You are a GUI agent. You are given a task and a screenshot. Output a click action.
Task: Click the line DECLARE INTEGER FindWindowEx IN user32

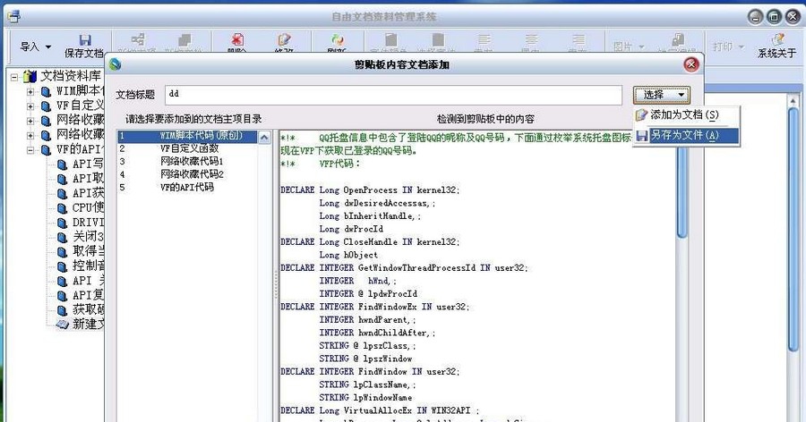374,307
